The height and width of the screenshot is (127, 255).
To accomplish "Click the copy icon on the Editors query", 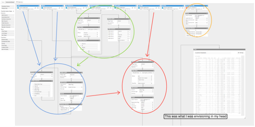I will tap(62, 8).
